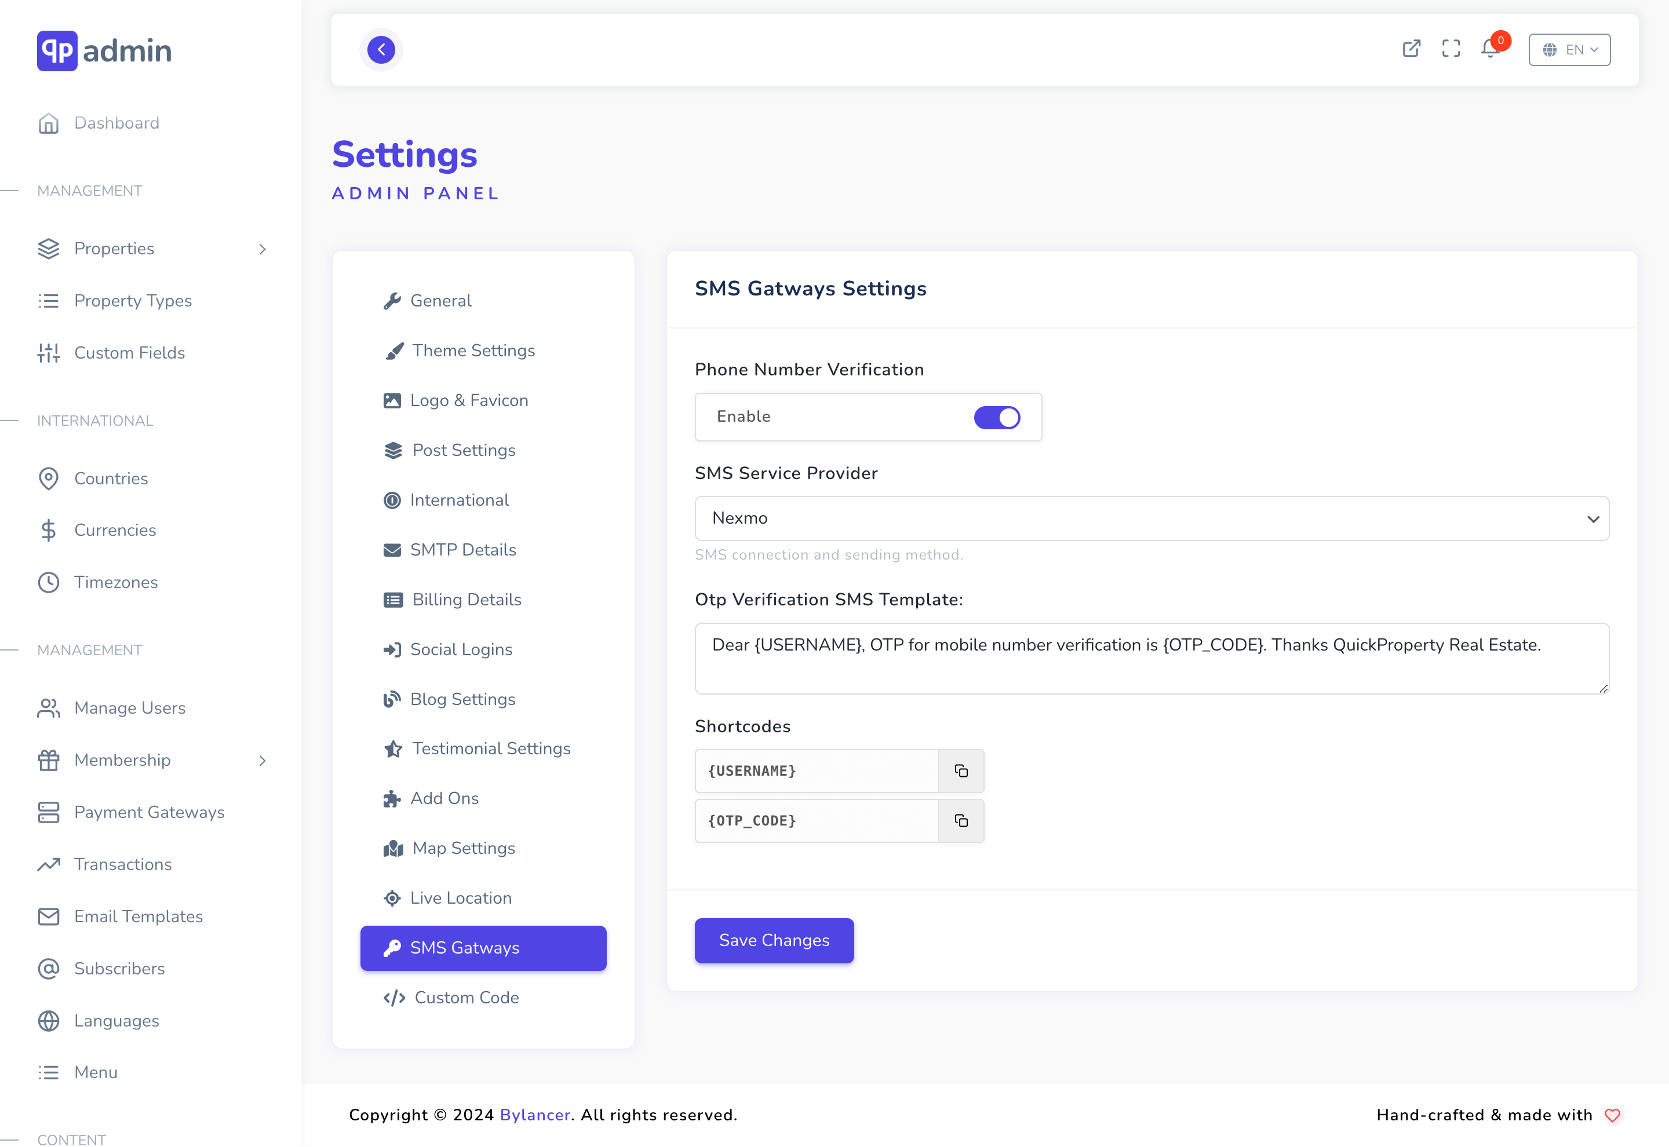Select the SMS Gatways tab

(x=483, y=948)
